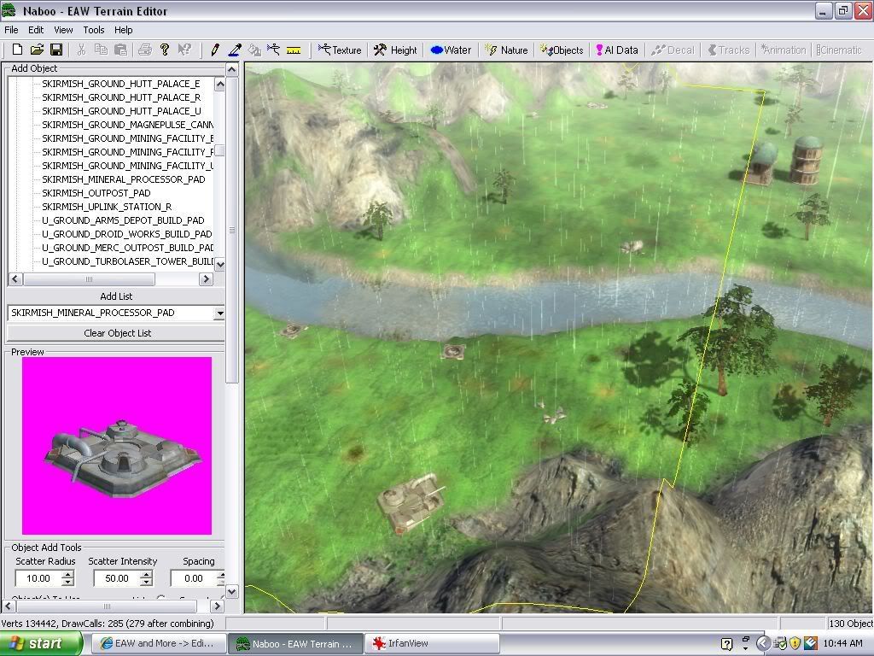
Task: Open the SKIRMISH_MINERAL_PROCESSOR_PAD combo box arrow
Action: 219,313
